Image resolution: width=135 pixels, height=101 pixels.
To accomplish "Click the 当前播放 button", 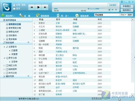I will point(113,5).
